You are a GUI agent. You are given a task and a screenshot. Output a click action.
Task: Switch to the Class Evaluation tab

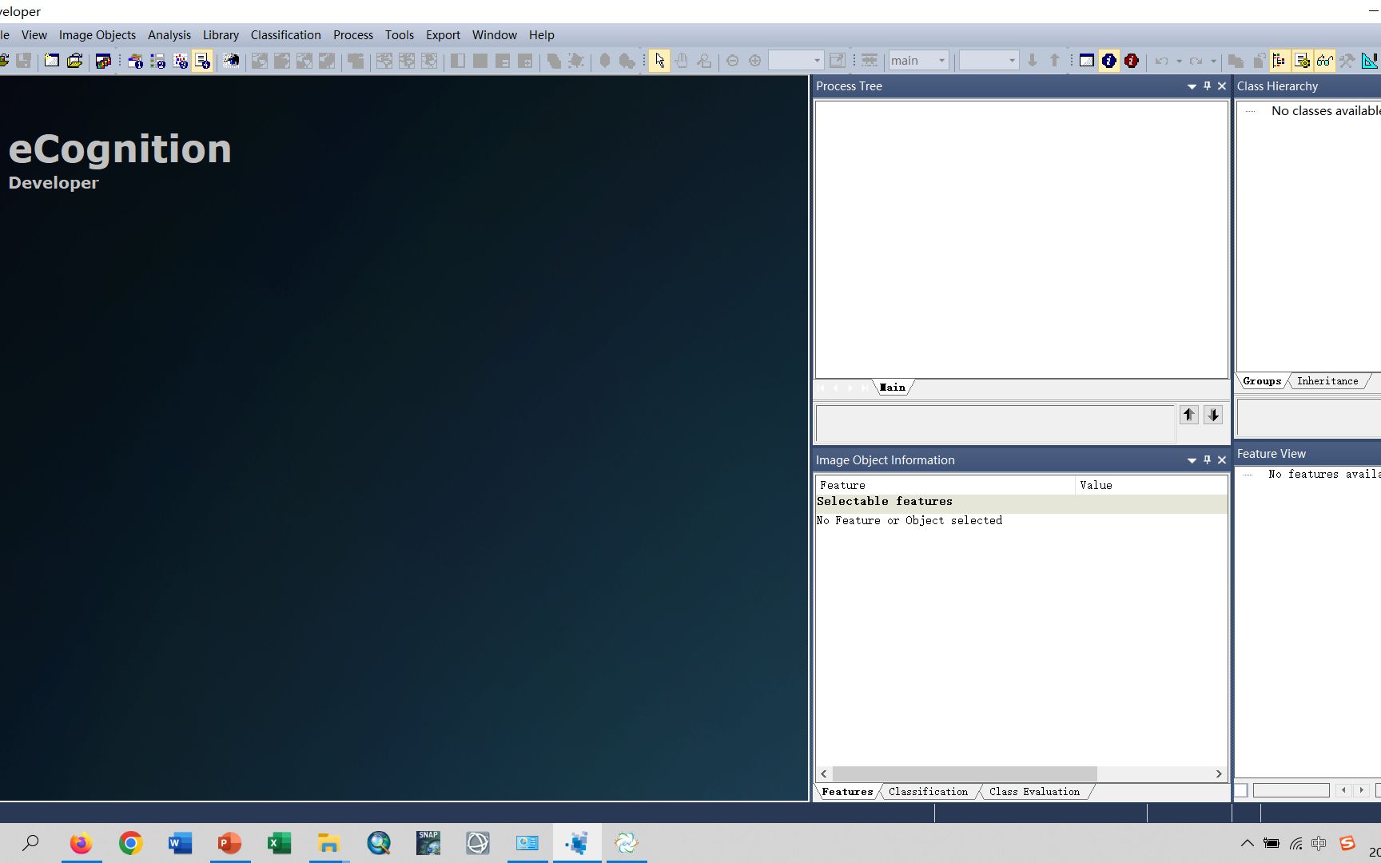pos(1034,792)
